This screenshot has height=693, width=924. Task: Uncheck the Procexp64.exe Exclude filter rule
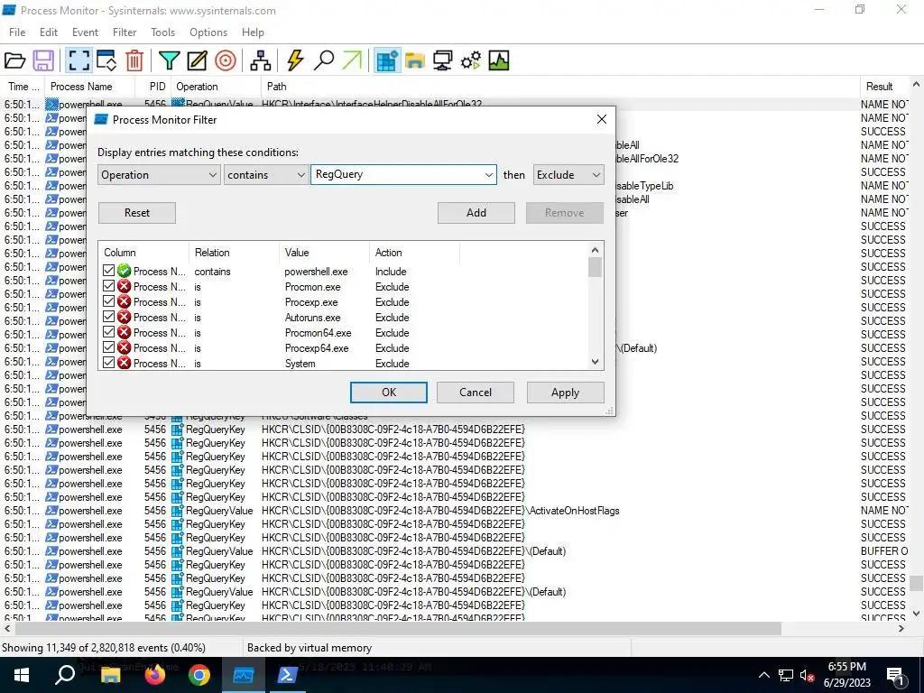click(x=108, y=347)
